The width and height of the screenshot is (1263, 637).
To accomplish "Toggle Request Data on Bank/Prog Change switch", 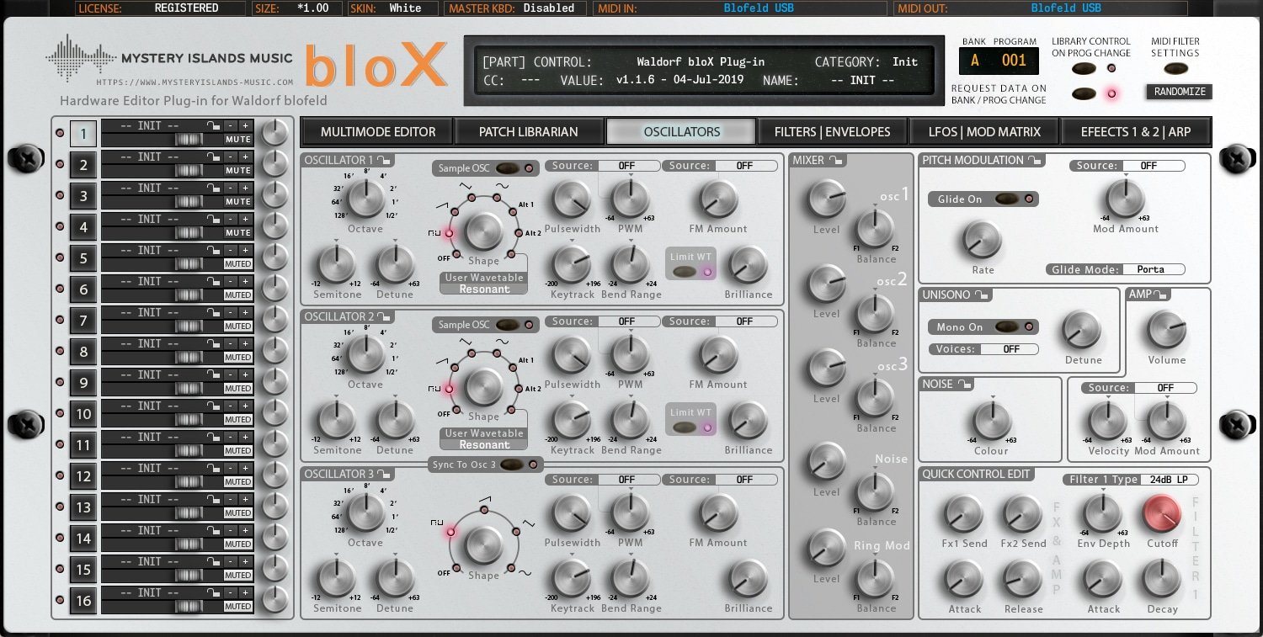I will [1084, 93].
